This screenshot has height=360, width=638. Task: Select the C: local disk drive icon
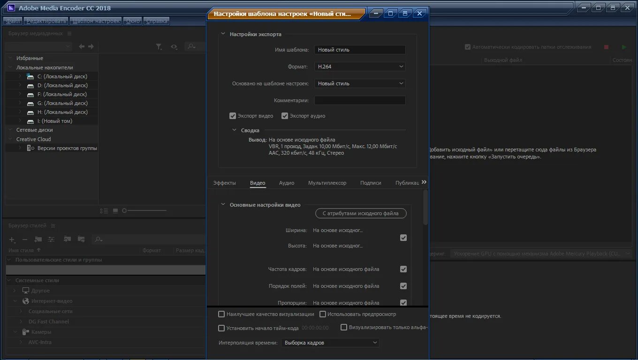(x=30, y=76)
